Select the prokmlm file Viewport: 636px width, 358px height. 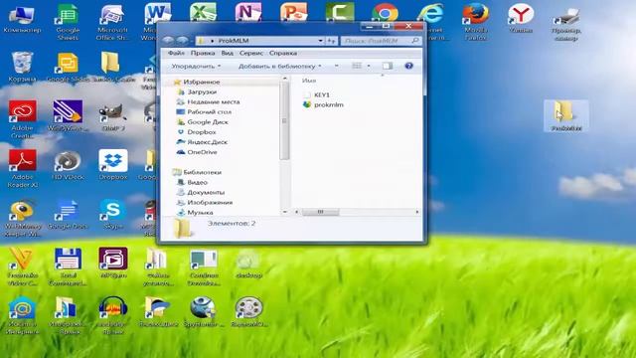click(x=323, y=104)
